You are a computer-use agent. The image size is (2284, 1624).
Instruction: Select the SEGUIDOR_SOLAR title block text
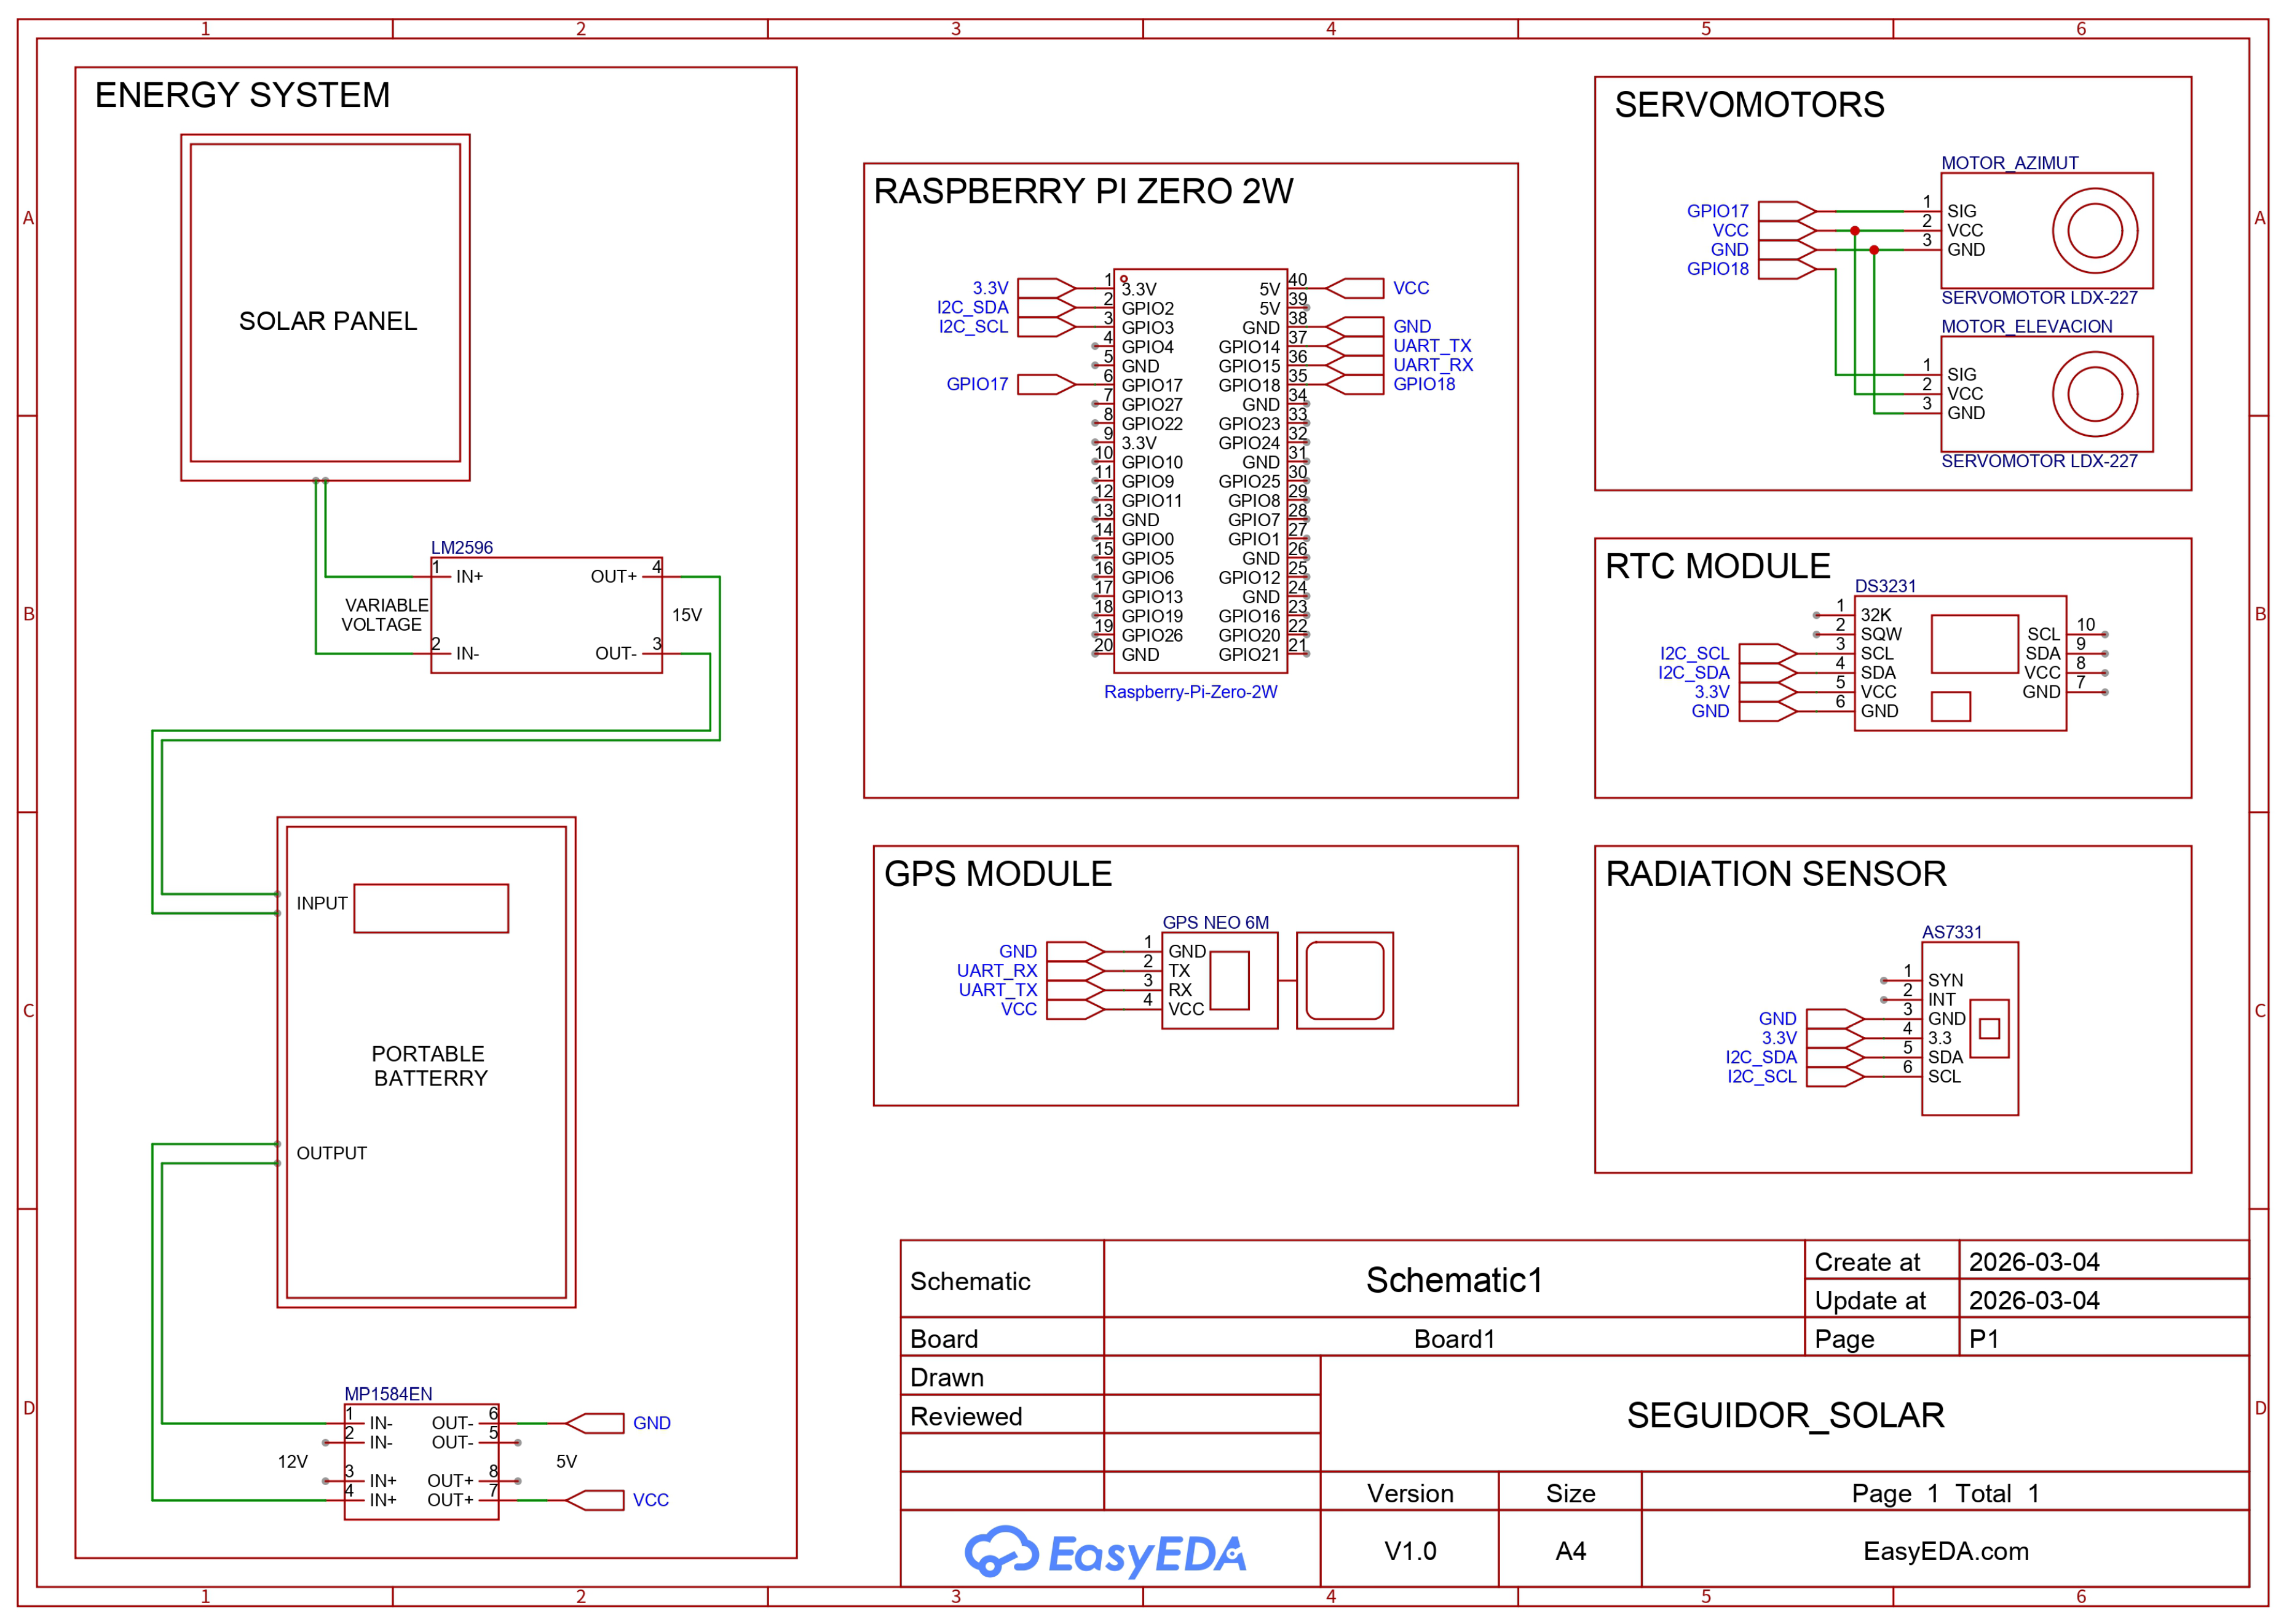[1785, 1415]
